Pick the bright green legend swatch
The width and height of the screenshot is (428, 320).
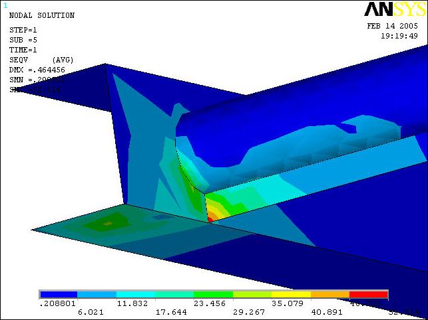(213, 294)
